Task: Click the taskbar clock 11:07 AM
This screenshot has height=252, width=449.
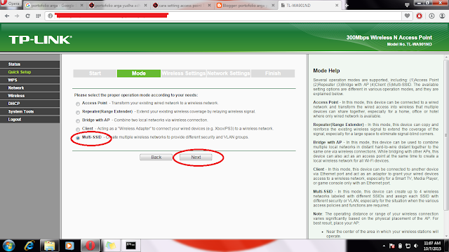Action: coord(432,246)
